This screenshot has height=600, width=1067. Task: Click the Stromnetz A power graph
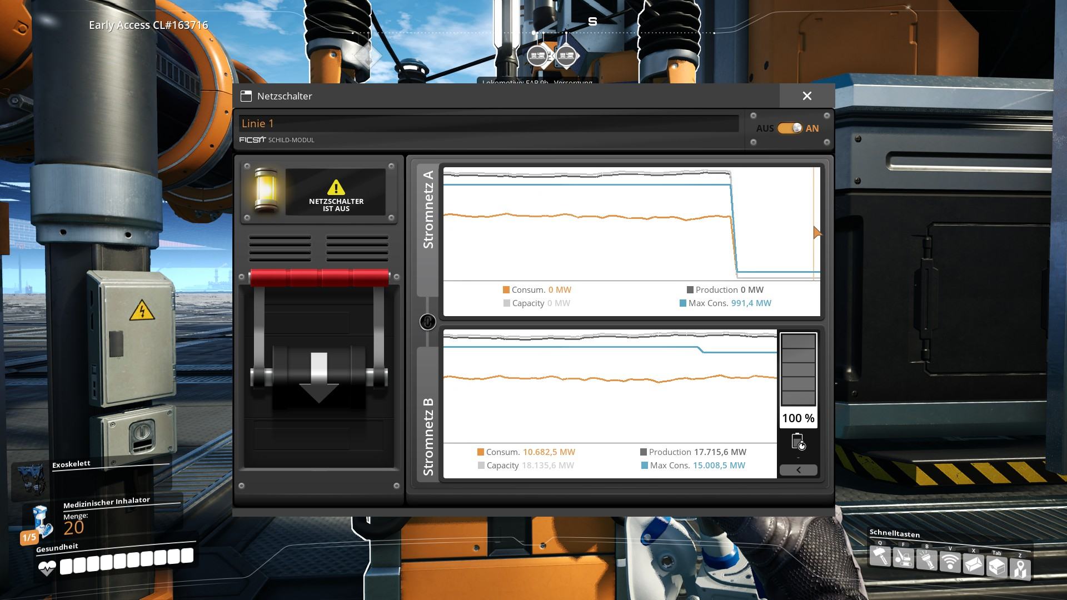(632, 224)
